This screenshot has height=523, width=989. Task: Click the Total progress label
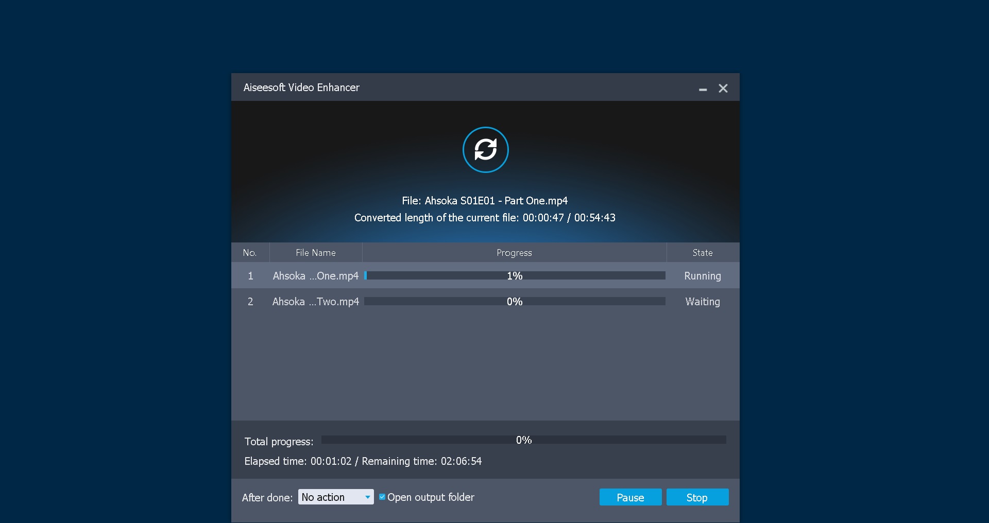(x=279, y=442)
